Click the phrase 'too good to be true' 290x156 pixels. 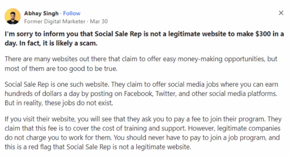point(87,68)
